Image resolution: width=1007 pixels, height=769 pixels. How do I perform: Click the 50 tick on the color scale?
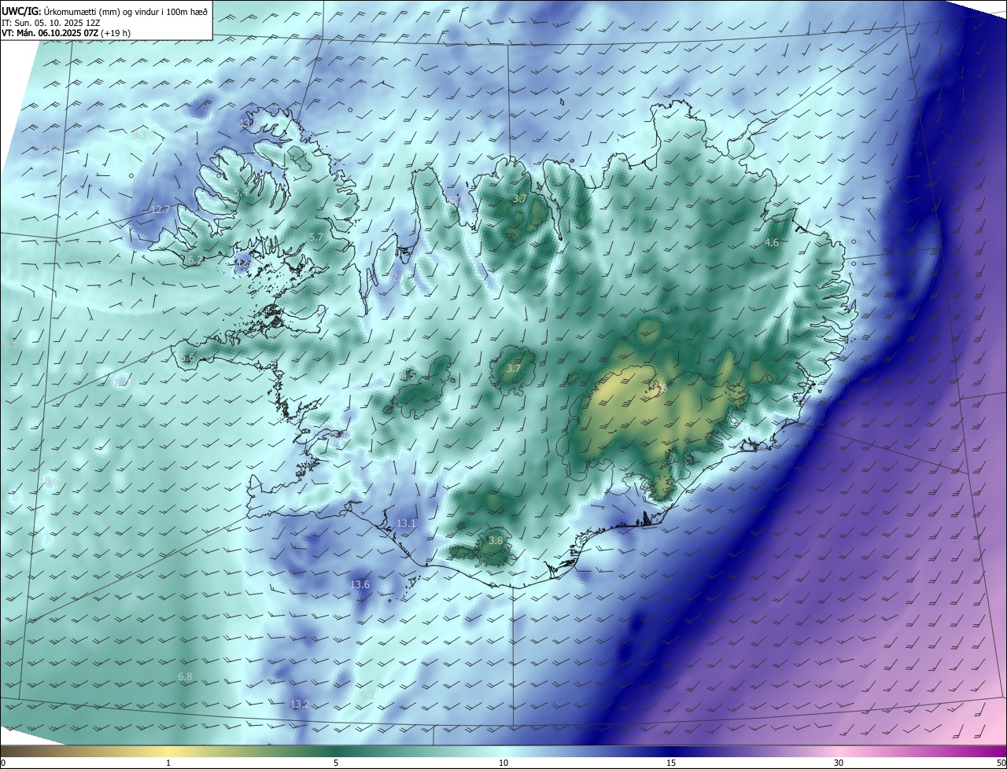coord(1001,763)
